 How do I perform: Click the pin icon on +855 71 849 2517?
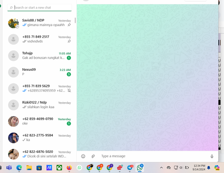(69, 41)
